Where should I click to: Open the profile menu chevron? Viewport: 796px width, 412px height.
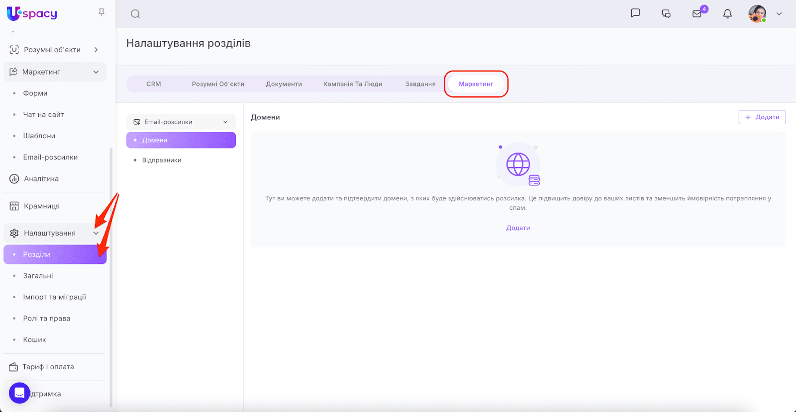[779, 14]
